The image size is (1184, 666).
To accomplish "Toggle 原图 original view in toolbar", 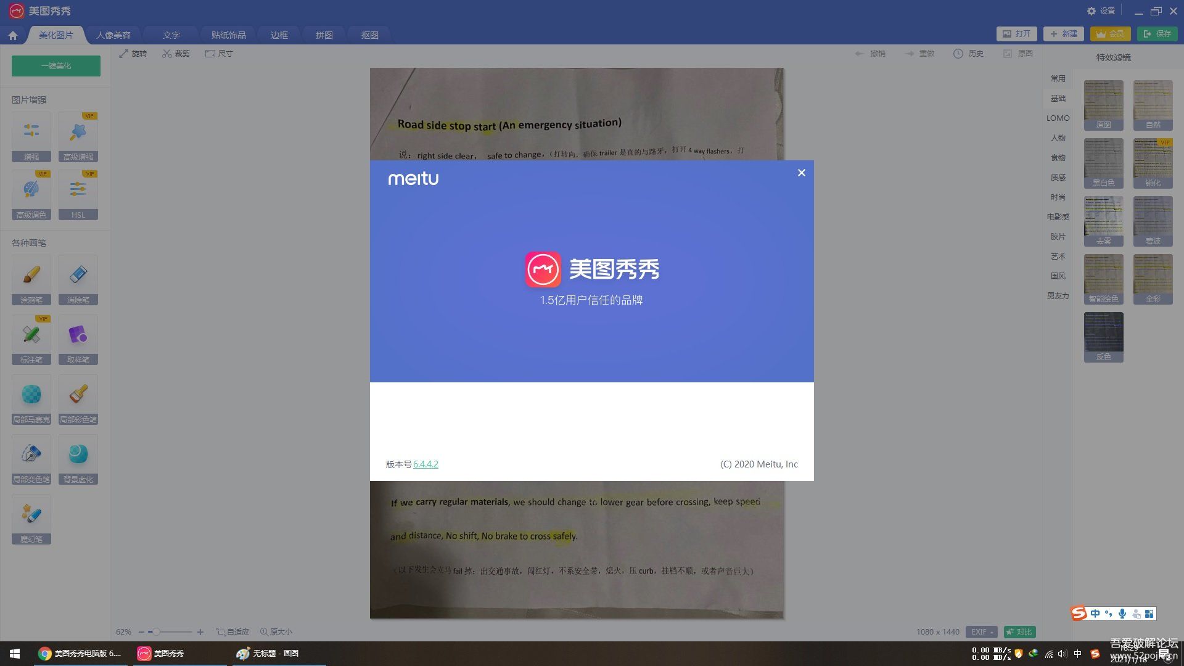I will coord(1018,54).
